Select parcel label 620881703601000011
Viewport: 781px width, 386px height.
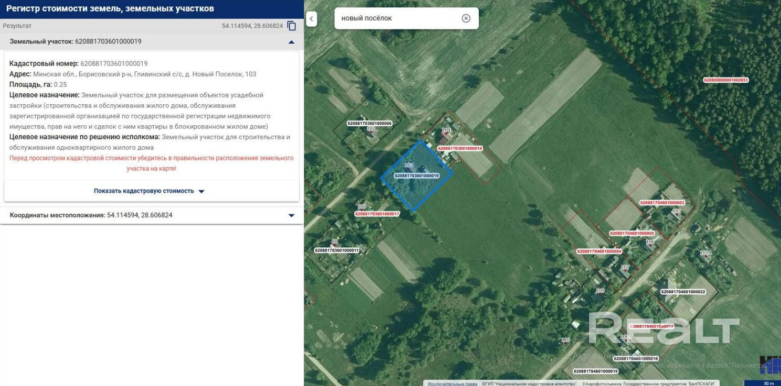pyautogui.click(x=337, y=250)
